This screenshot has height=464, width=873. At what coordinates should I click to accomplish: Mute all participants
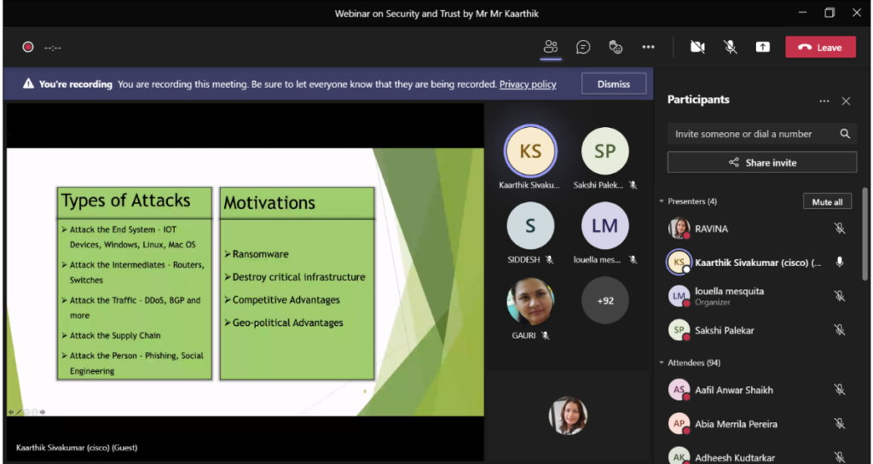coord(827,201)
